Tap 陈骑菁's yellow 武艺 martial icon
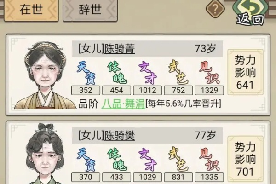 (178, 73)
